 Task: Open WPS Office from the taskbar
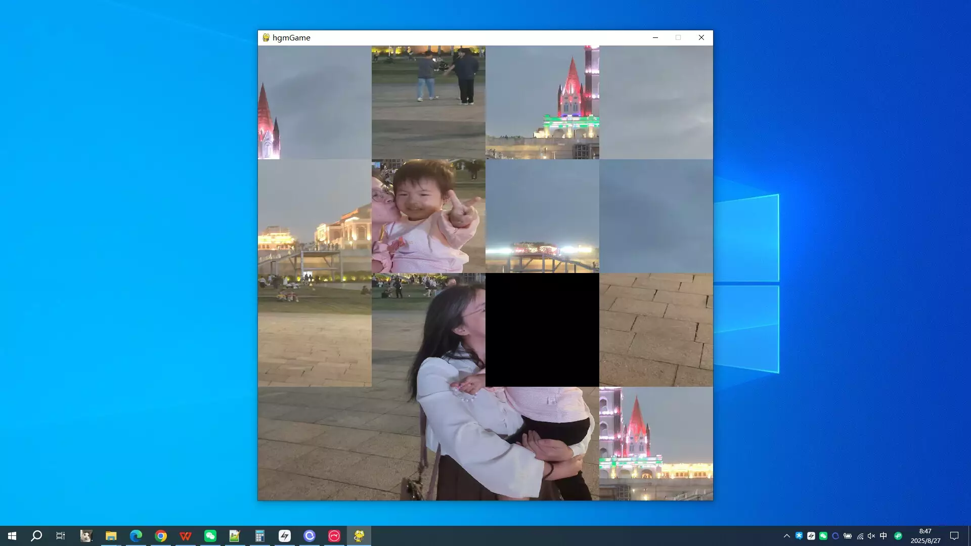186,535
